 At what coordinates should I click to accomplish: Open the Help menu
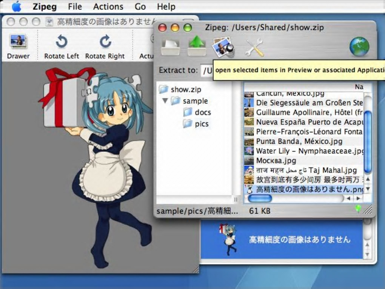[x=166, y=6]
